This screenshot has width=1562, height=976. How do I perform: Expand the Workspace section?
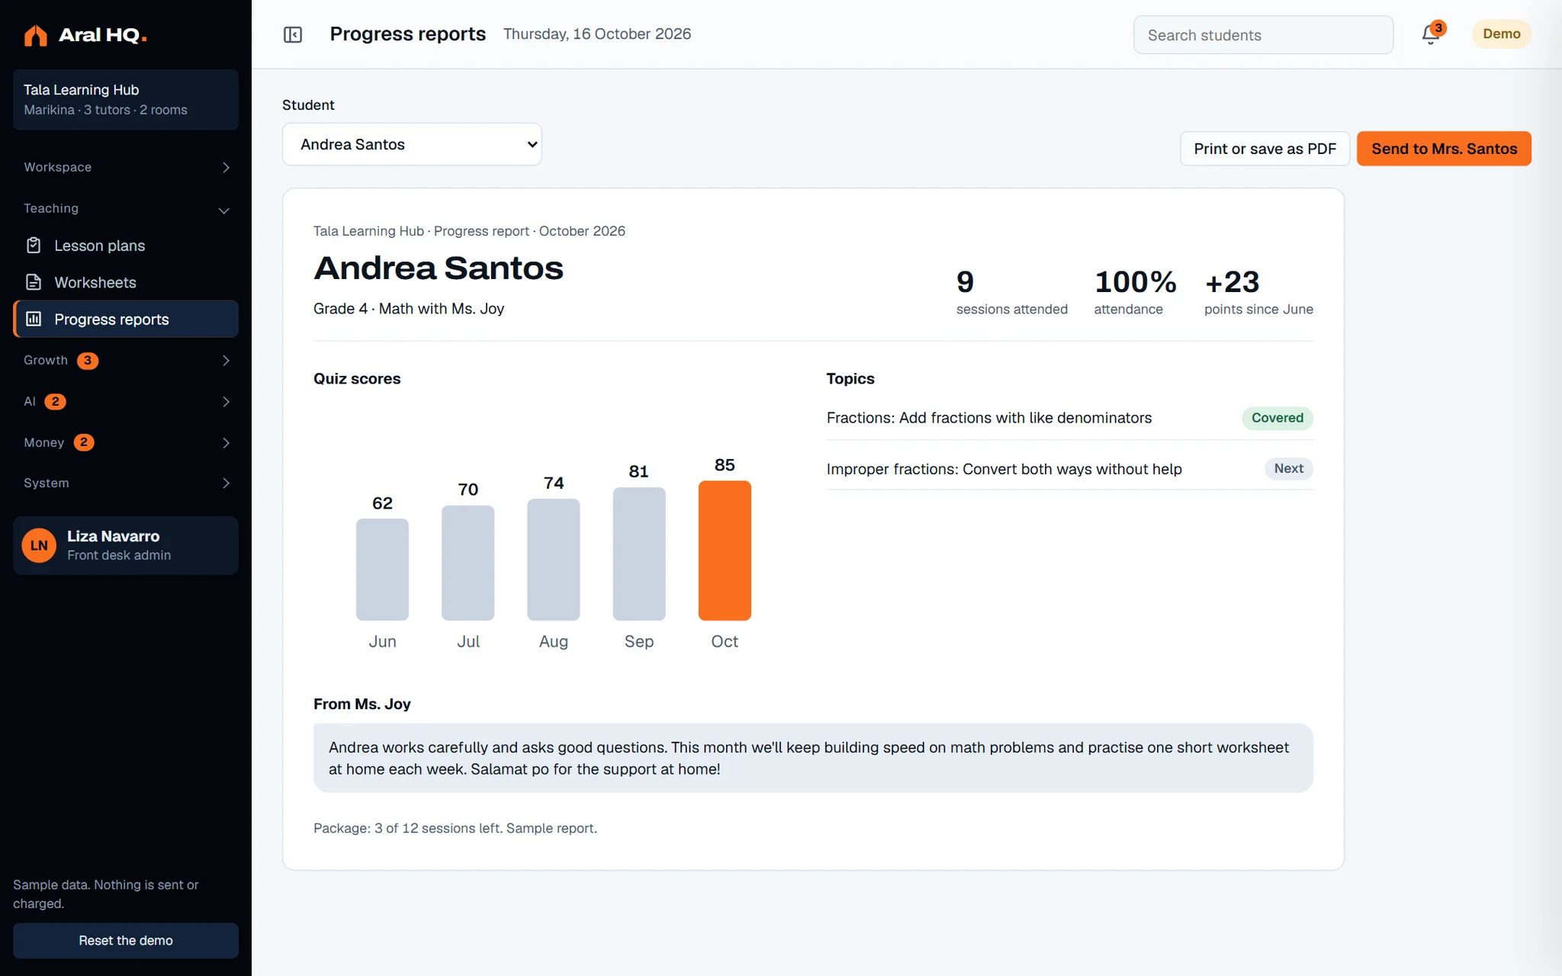(126, 167)
